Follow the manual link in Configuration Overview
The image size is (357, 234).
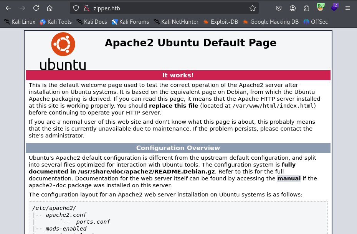[x=289, y=178]
